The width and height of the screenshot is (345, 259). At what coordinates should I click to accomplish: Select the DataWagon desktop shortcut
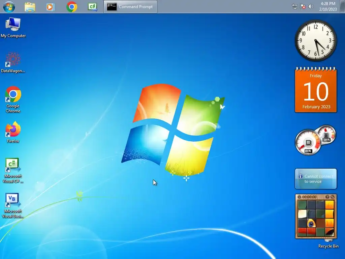click(13, 62)
